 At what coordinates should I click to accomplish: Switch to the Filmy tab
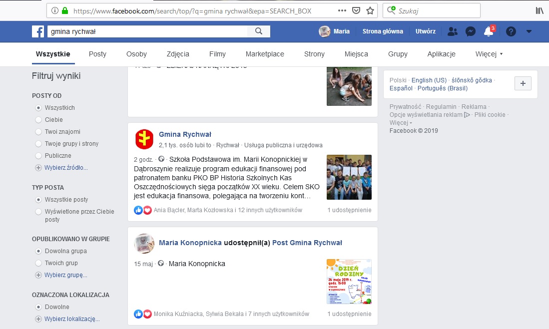(217, 54)
